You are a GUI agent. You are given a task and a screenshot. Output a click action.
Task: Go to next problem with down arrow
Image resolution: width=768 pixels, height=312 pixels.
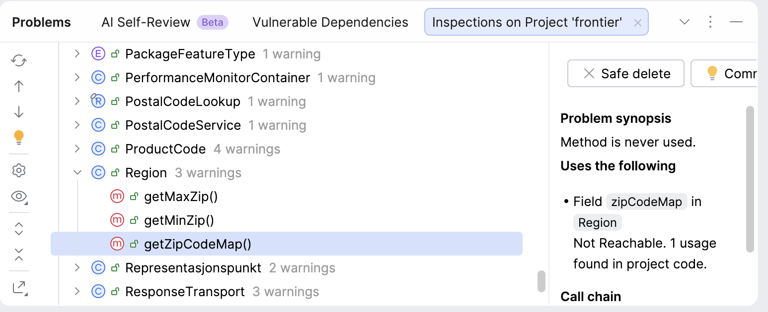coord(19,112)
